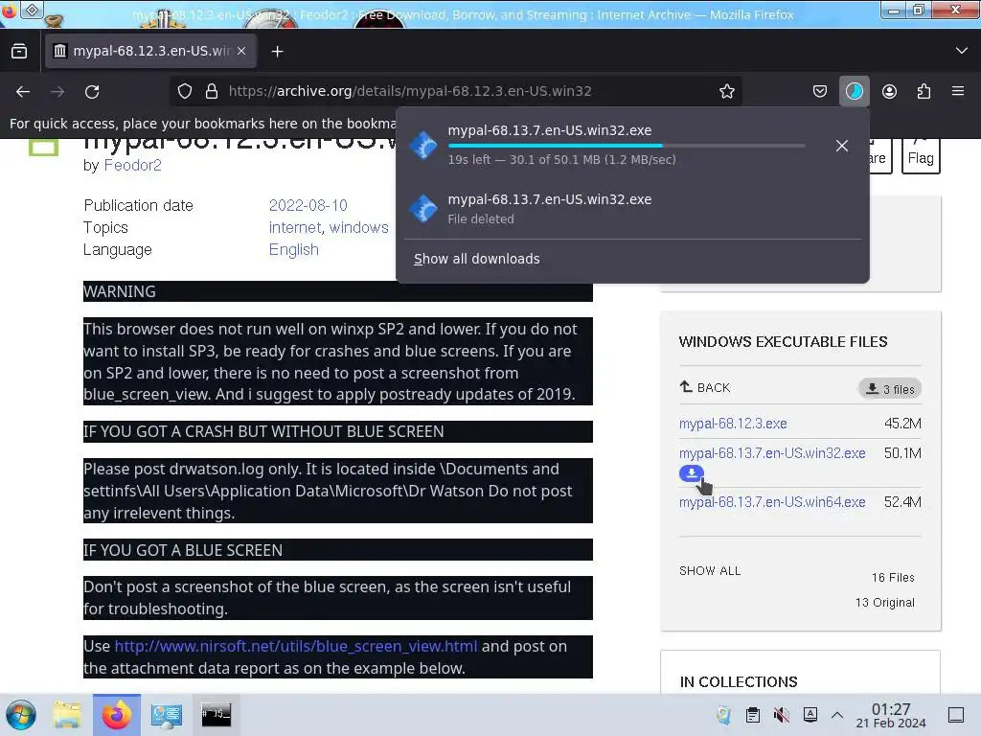981x736 pixels.
Task: Open nirsoft blue_screen_view.html link
Action: (x=295, y=646)
